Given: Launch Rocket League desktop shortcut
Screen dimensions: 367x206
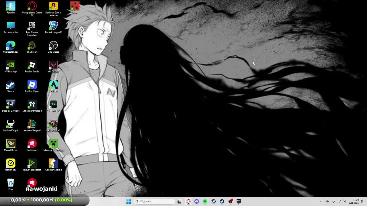Looking at the screenshot, I should click(x=53, y=27).
